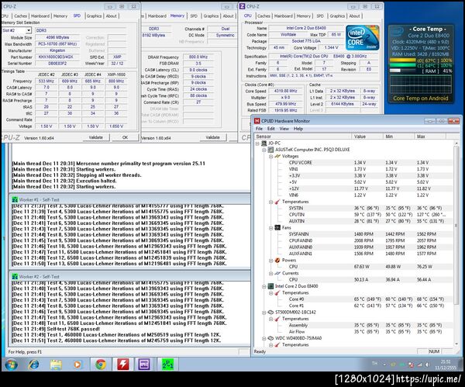Switch to Caches tab in CPU-Z CPU window
The height and width of the screenshot is (387, 465).
[x=263, y=16]
